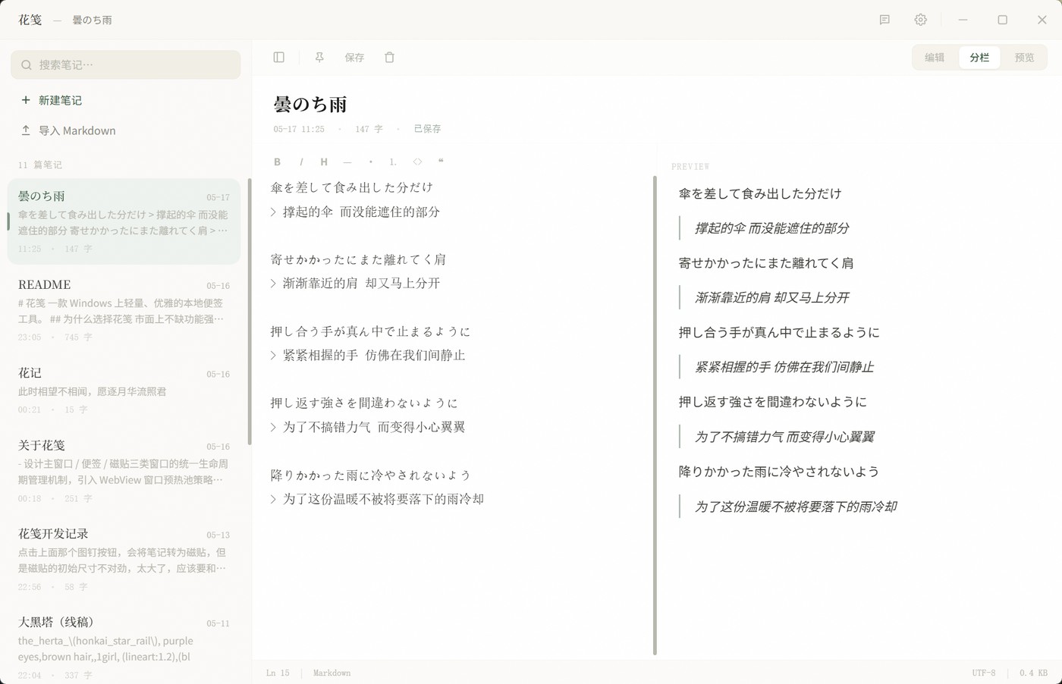Click preview line 降りかかった雨に冷やされないよう

click(779, 472)
